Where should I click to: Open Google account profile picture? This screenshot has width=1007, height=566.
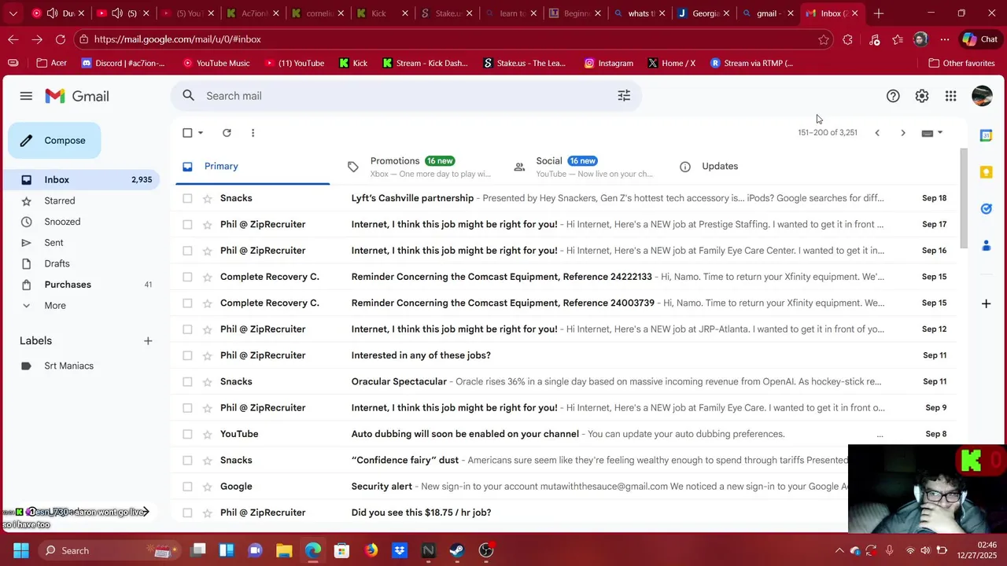[x=982, y=96]
